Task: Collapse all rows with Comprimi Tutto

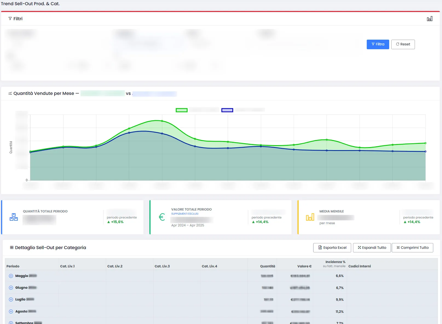Action: coord(412,248)
